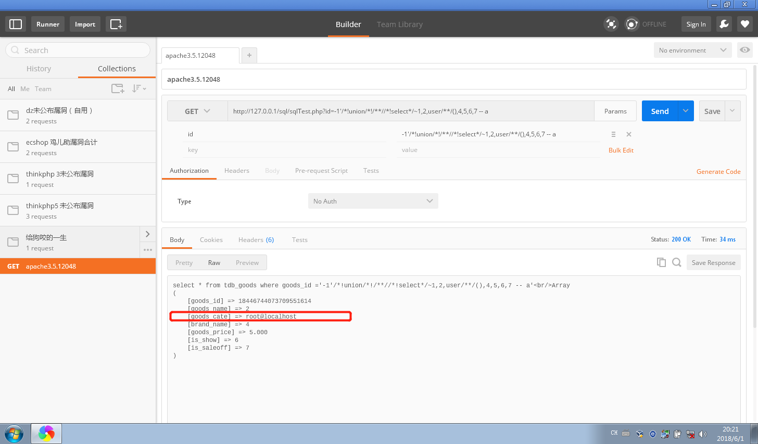This screenshot has width=758, height=444.
Task: Click the heart icon in the header
Action: tap(745, 24)
